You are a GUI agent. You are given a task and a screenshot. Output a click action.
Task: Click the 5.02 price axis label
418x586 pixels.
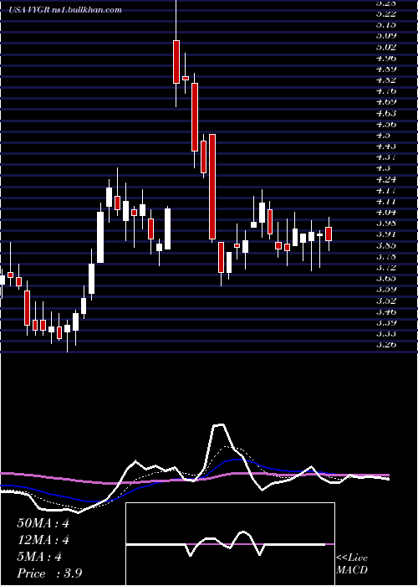point(386,47)
